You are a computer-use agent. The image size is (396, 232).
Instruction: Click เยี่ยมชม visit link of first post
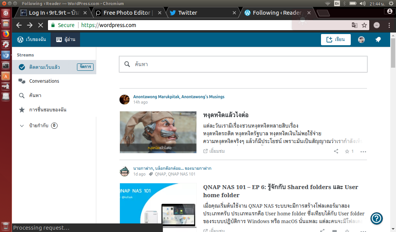pos(214,151)
